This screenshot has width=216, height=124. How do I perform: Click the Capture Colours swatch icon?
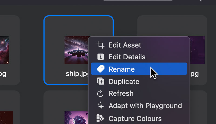click(100, 118)
